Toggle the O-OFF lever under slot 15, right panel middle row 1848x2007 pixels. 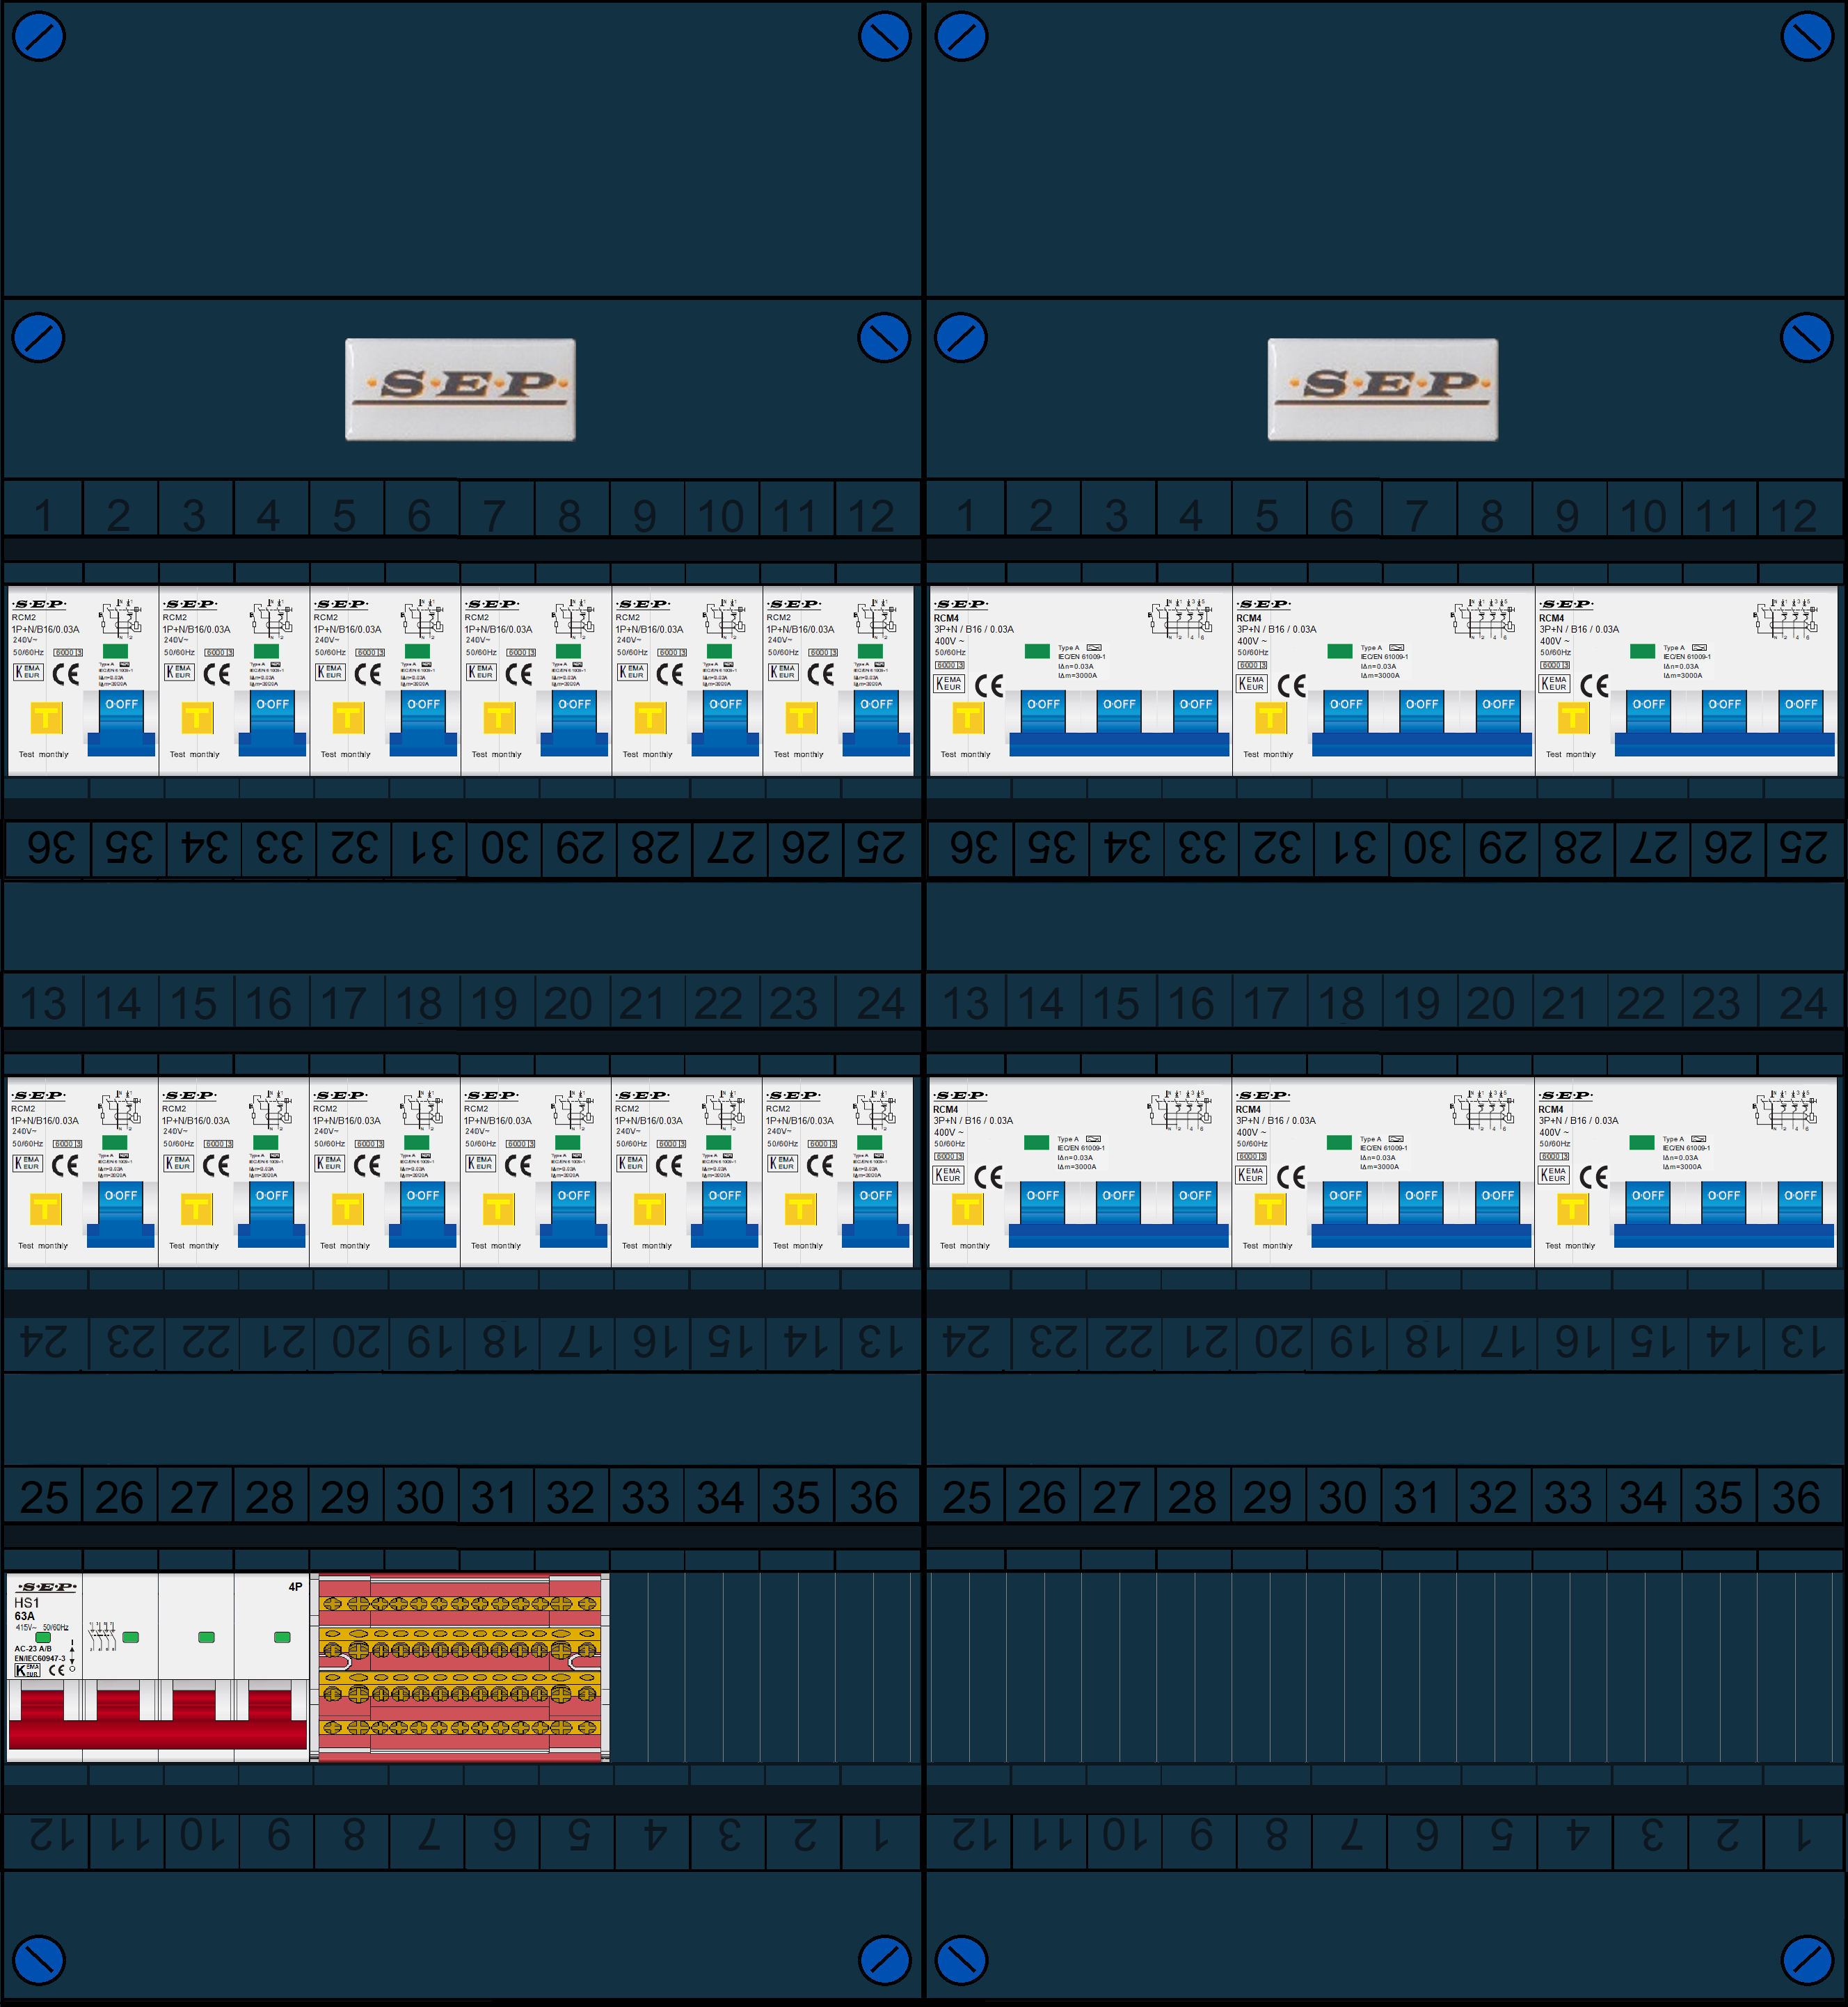[1118, 1204]
